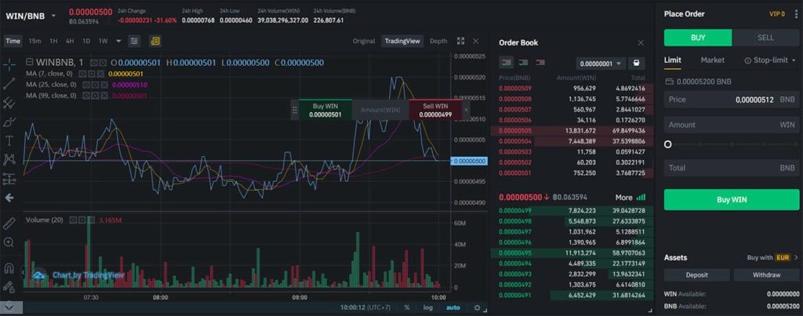Hide the MA 25 indicator
Image resolution: width=803 pixels, height=316 pixels.
pos(86,85)
